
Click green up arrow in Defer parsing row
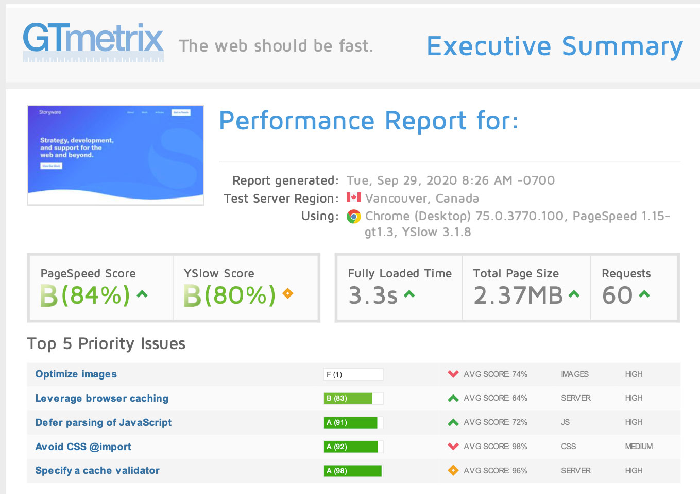453,422
